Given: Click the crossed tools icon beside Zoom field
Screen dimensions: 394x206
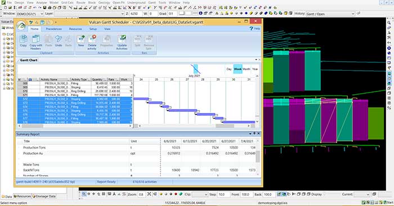Looking at the screenshot, I should [149, 194].
